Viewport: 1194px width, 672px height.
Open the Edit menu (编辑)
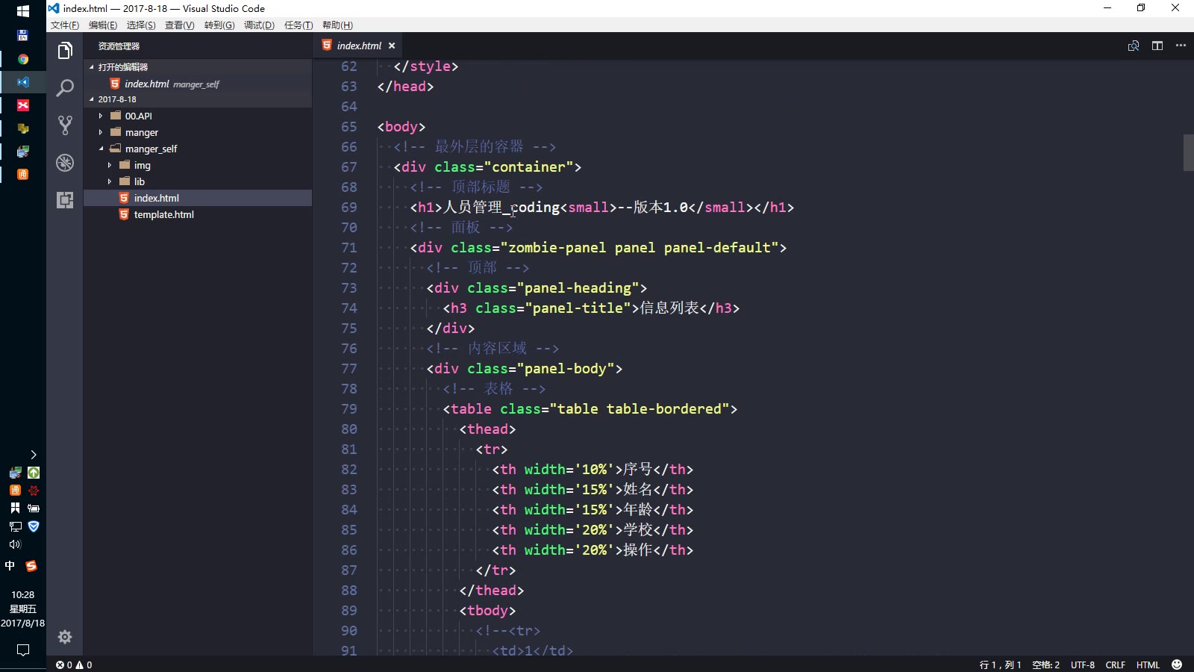[103, 25]
